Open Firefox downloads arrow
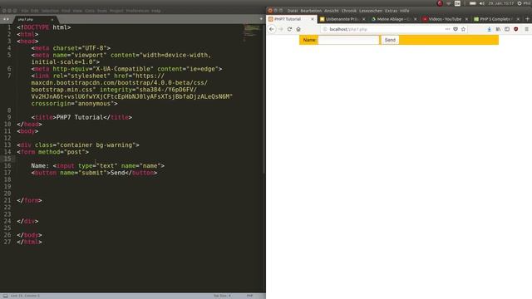The image size is (532, 299). click(489, 30)
